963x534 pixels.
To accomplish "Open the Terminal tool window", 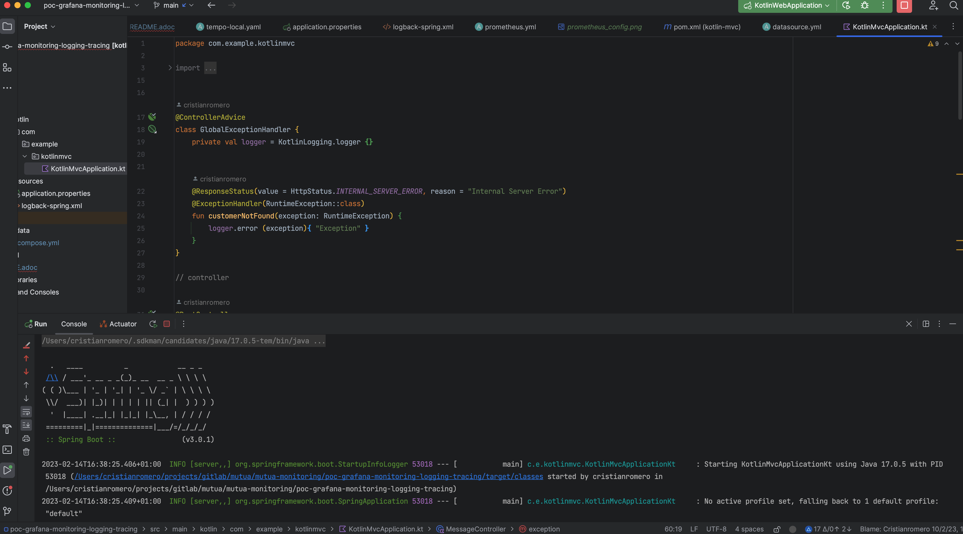I will pos(7,450).
